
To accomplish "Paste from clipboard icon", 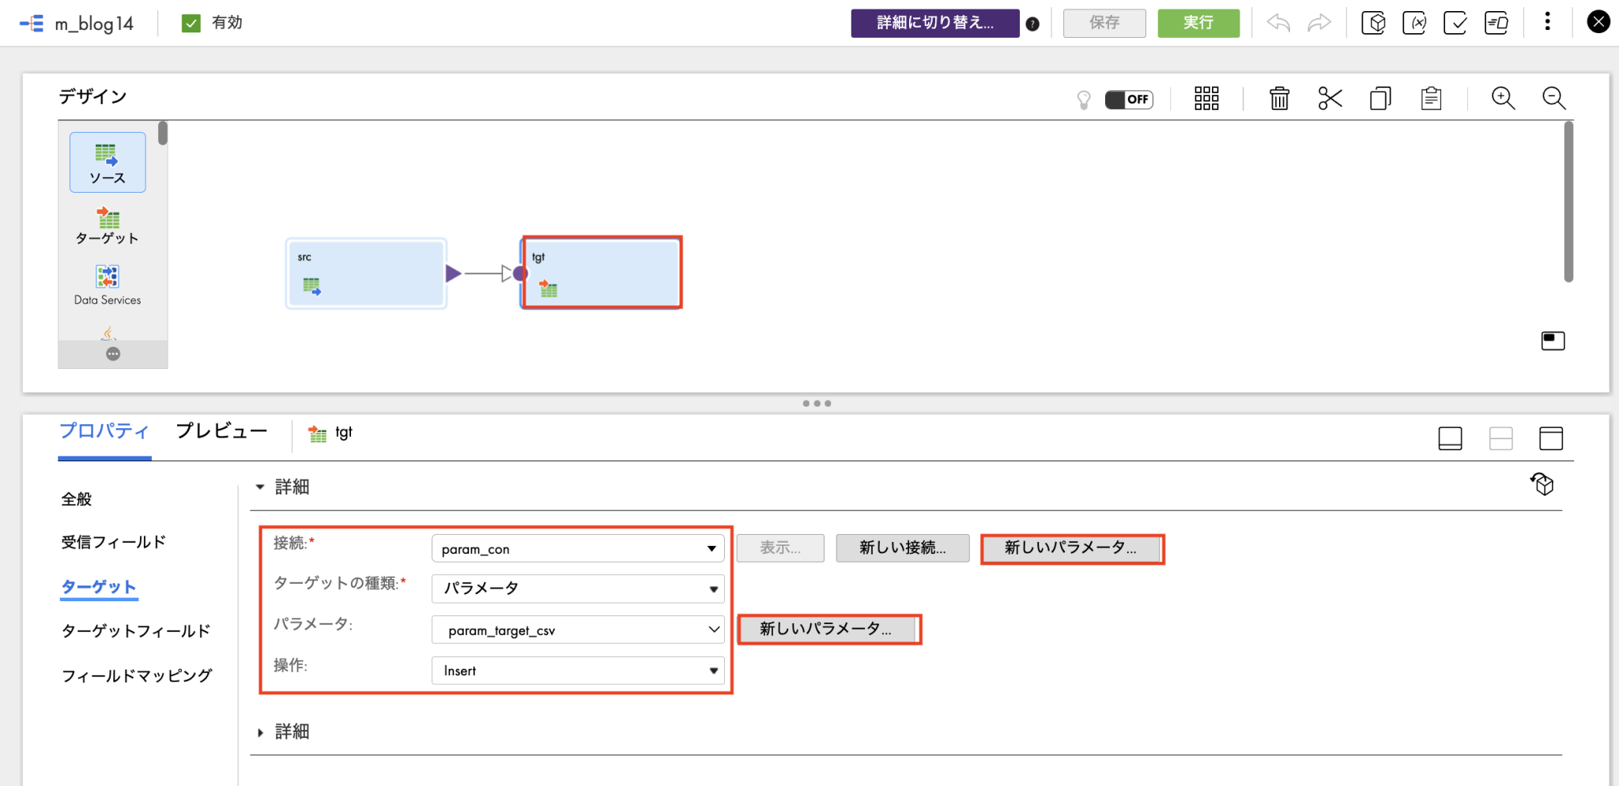I will point(1432,98).
